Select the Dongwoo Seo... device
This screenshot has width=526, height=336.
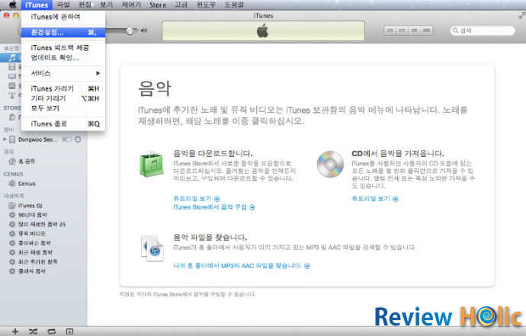pyautogui.click(x=37, y=139)
